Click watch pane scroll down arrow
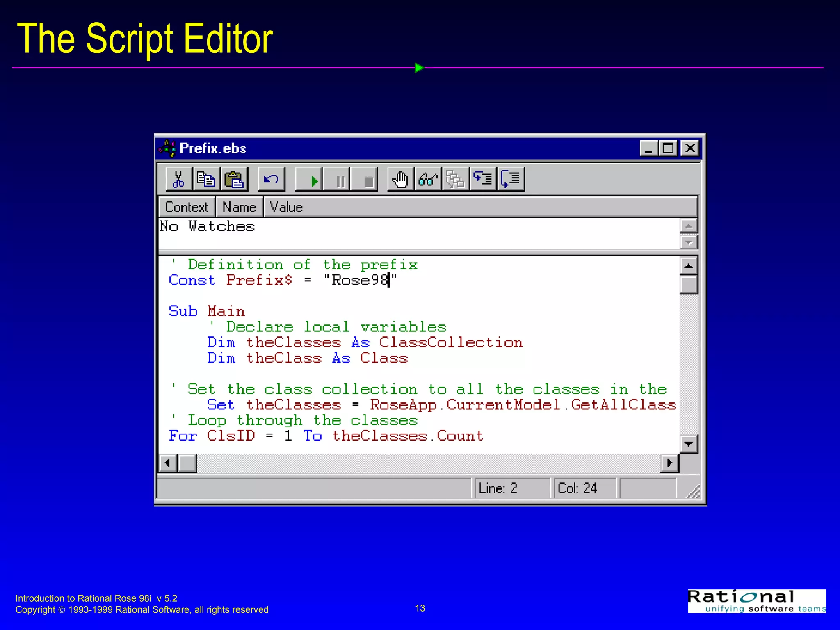The image size is (840, 630). pyautogui.click(x=689, y=242)
